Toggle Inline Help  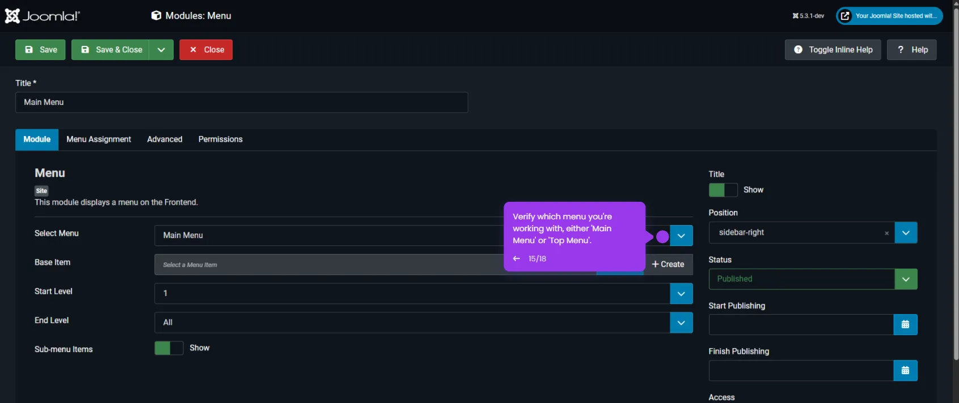pyautogui.click(x=833, y=50)
